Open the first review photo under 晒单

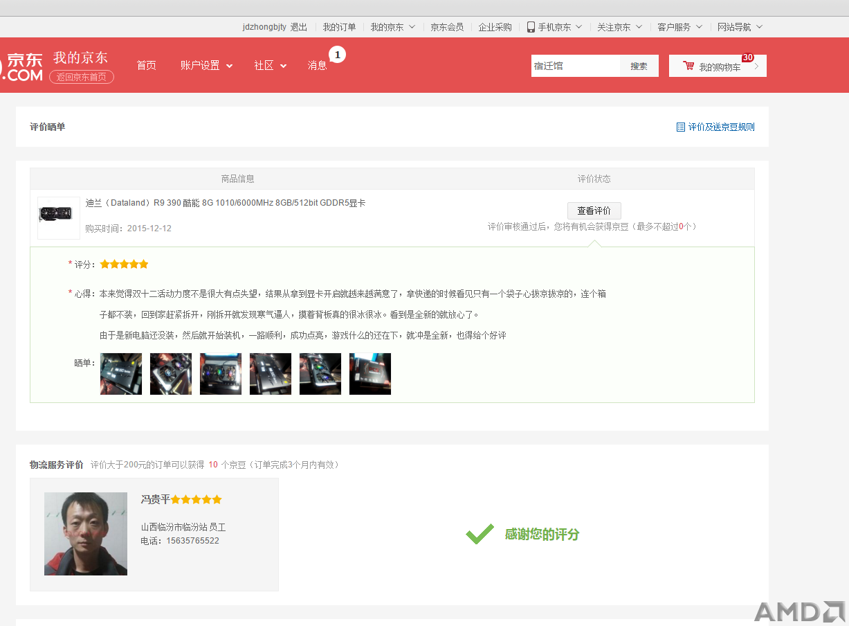pyautogui.click(x=121, y=374)
